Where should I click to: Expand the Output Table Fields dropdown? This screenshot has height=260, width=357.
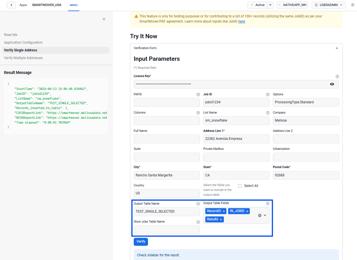(x=265, y=215)
